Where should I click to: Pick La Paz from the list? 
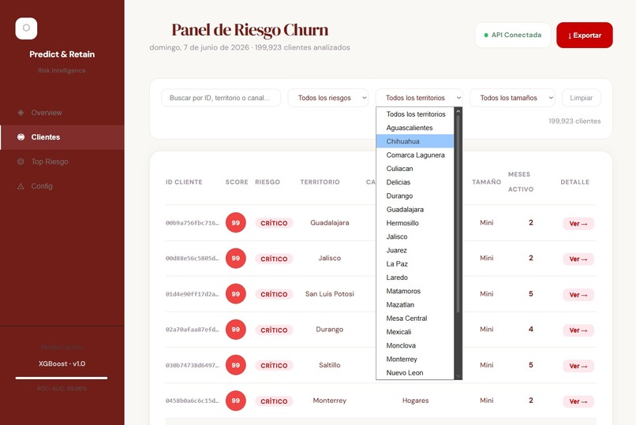[x=415, y=263]
